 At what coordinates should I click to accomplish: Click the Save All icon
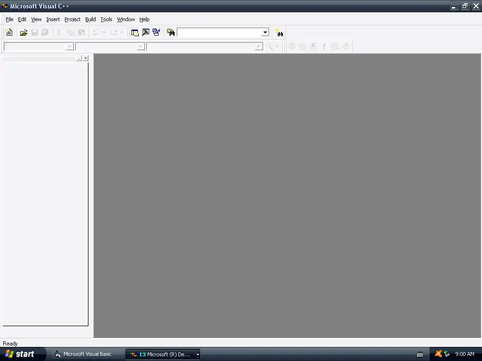tap(45, 32)
